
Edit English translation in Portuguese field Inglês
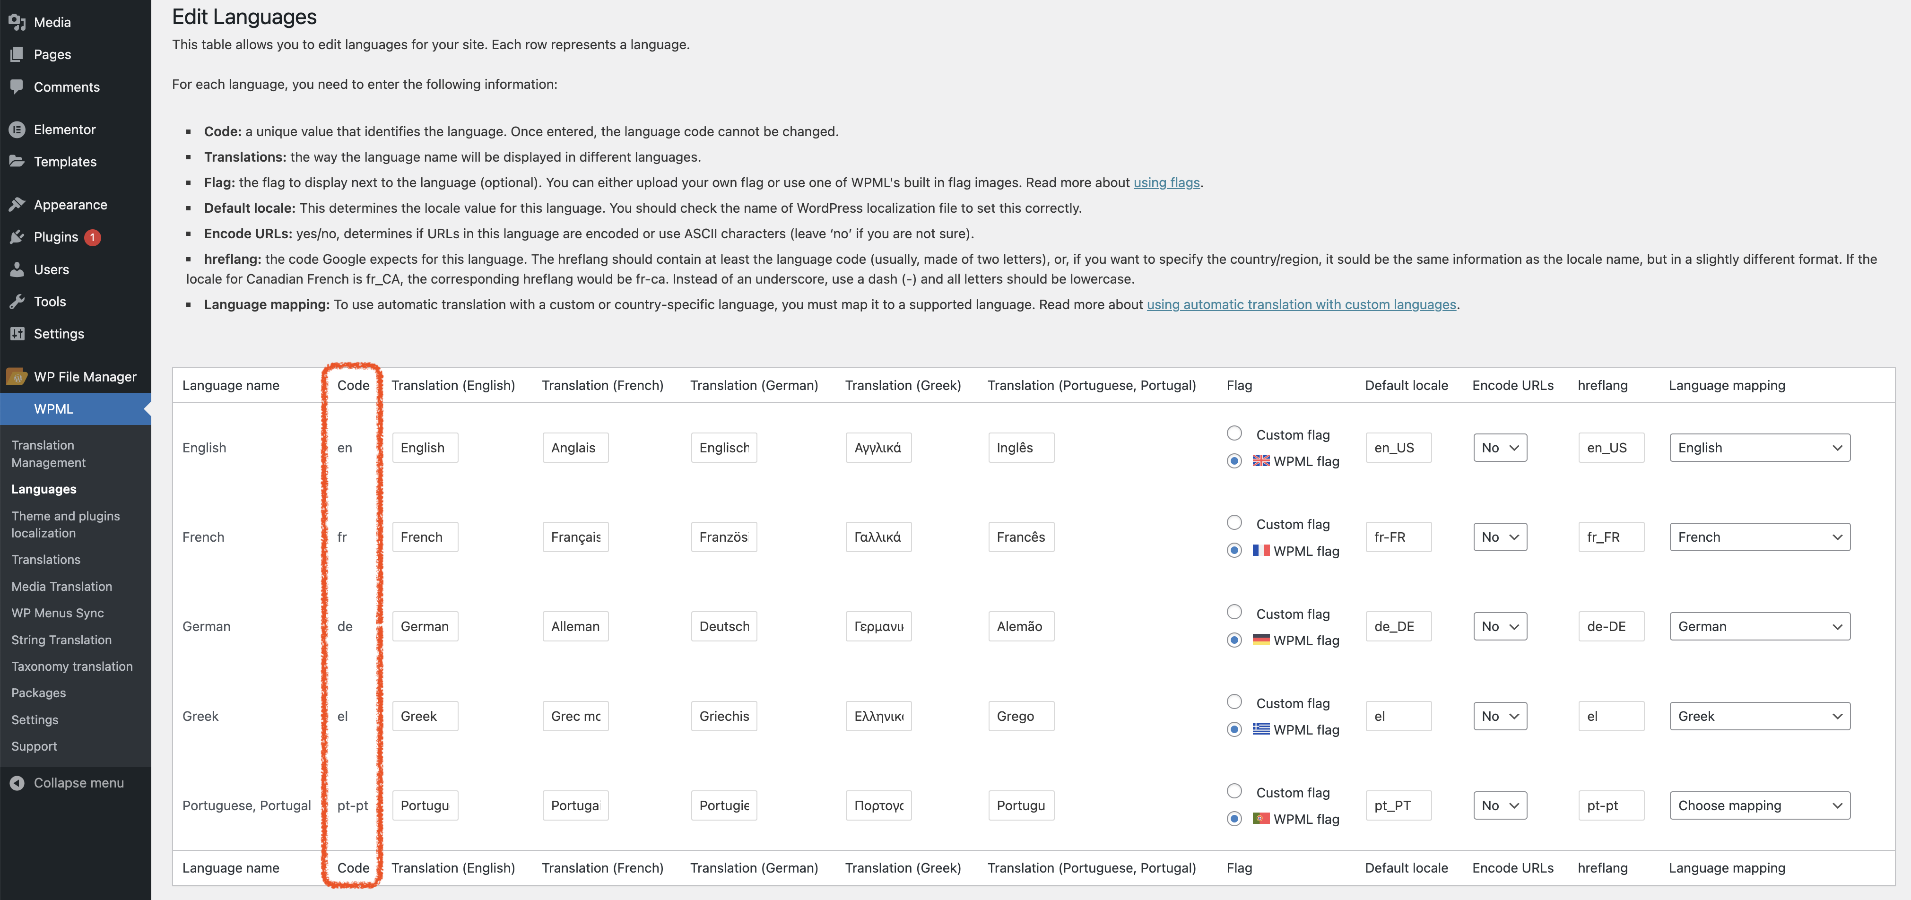1021,448
